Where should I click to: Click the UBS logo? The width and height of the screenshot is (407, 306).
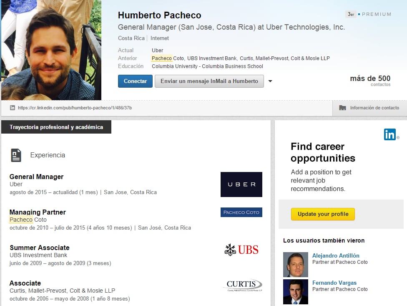click(241, 250)
